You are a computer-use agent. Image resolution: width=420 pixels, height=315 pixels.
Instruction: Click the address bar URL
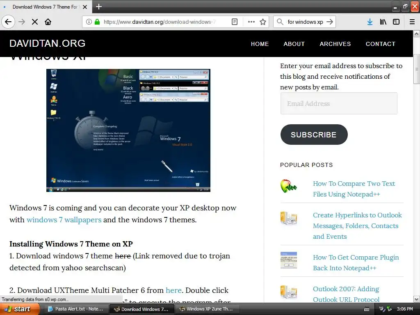point(160,22)
